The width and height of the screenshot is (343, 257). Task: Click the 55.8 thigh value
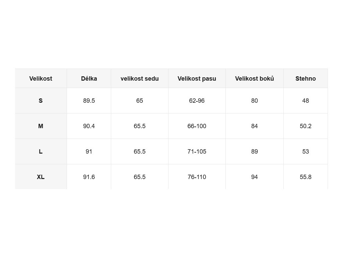pos(305,177)
